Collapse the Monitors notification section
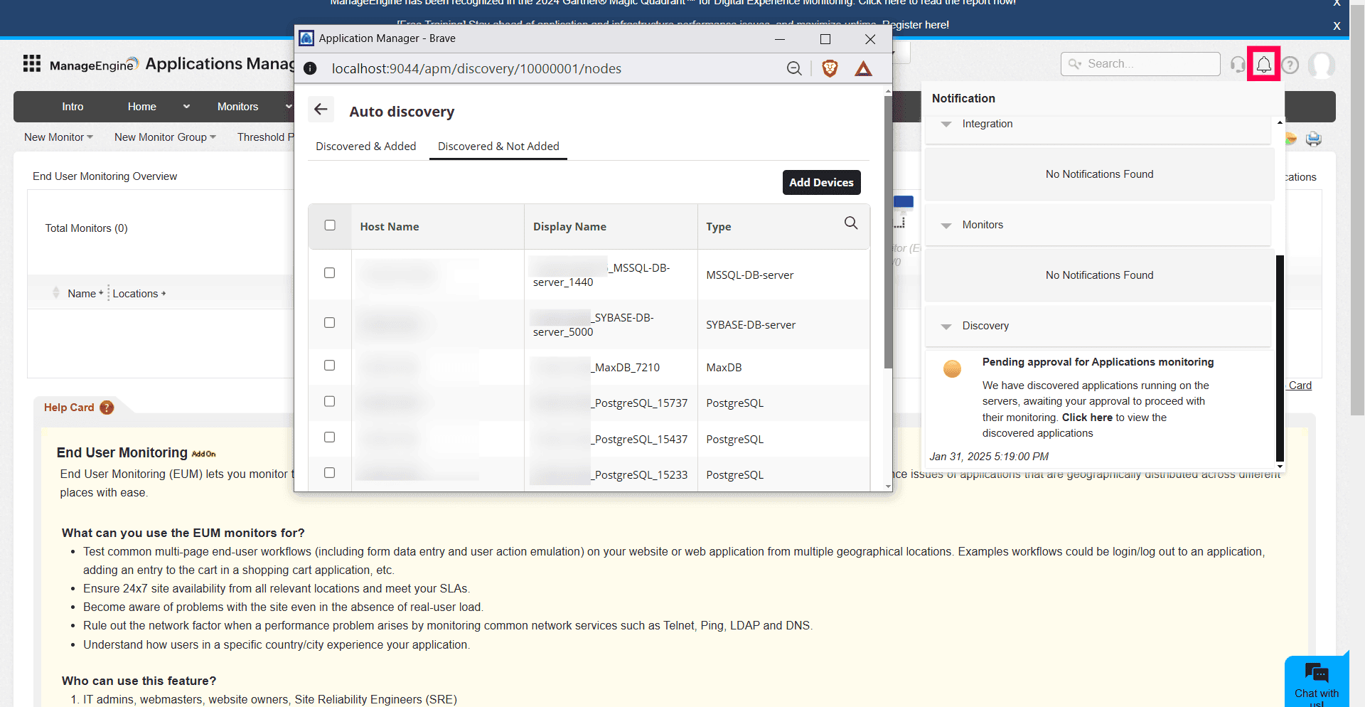The image size is (1365, 707). 946,225
